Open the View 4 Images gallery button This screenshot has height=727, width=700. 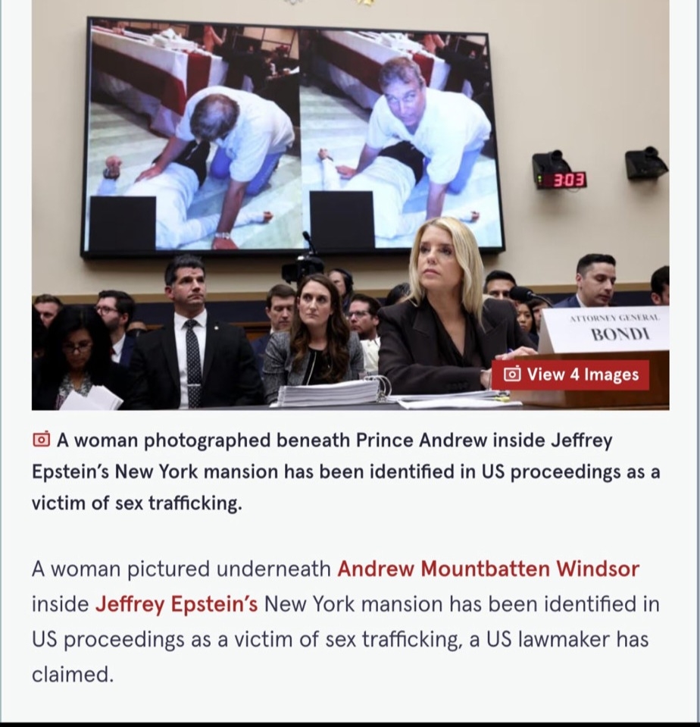click(x=570, y=374)
